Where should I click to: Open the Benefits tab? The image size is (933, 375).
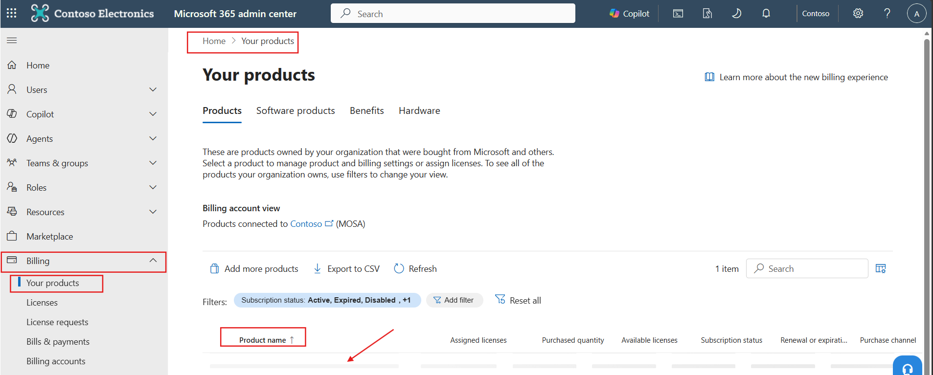(367, 111)
